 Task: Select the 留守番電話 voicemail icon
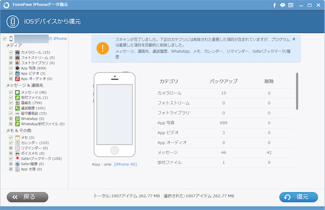coord(17,113)
